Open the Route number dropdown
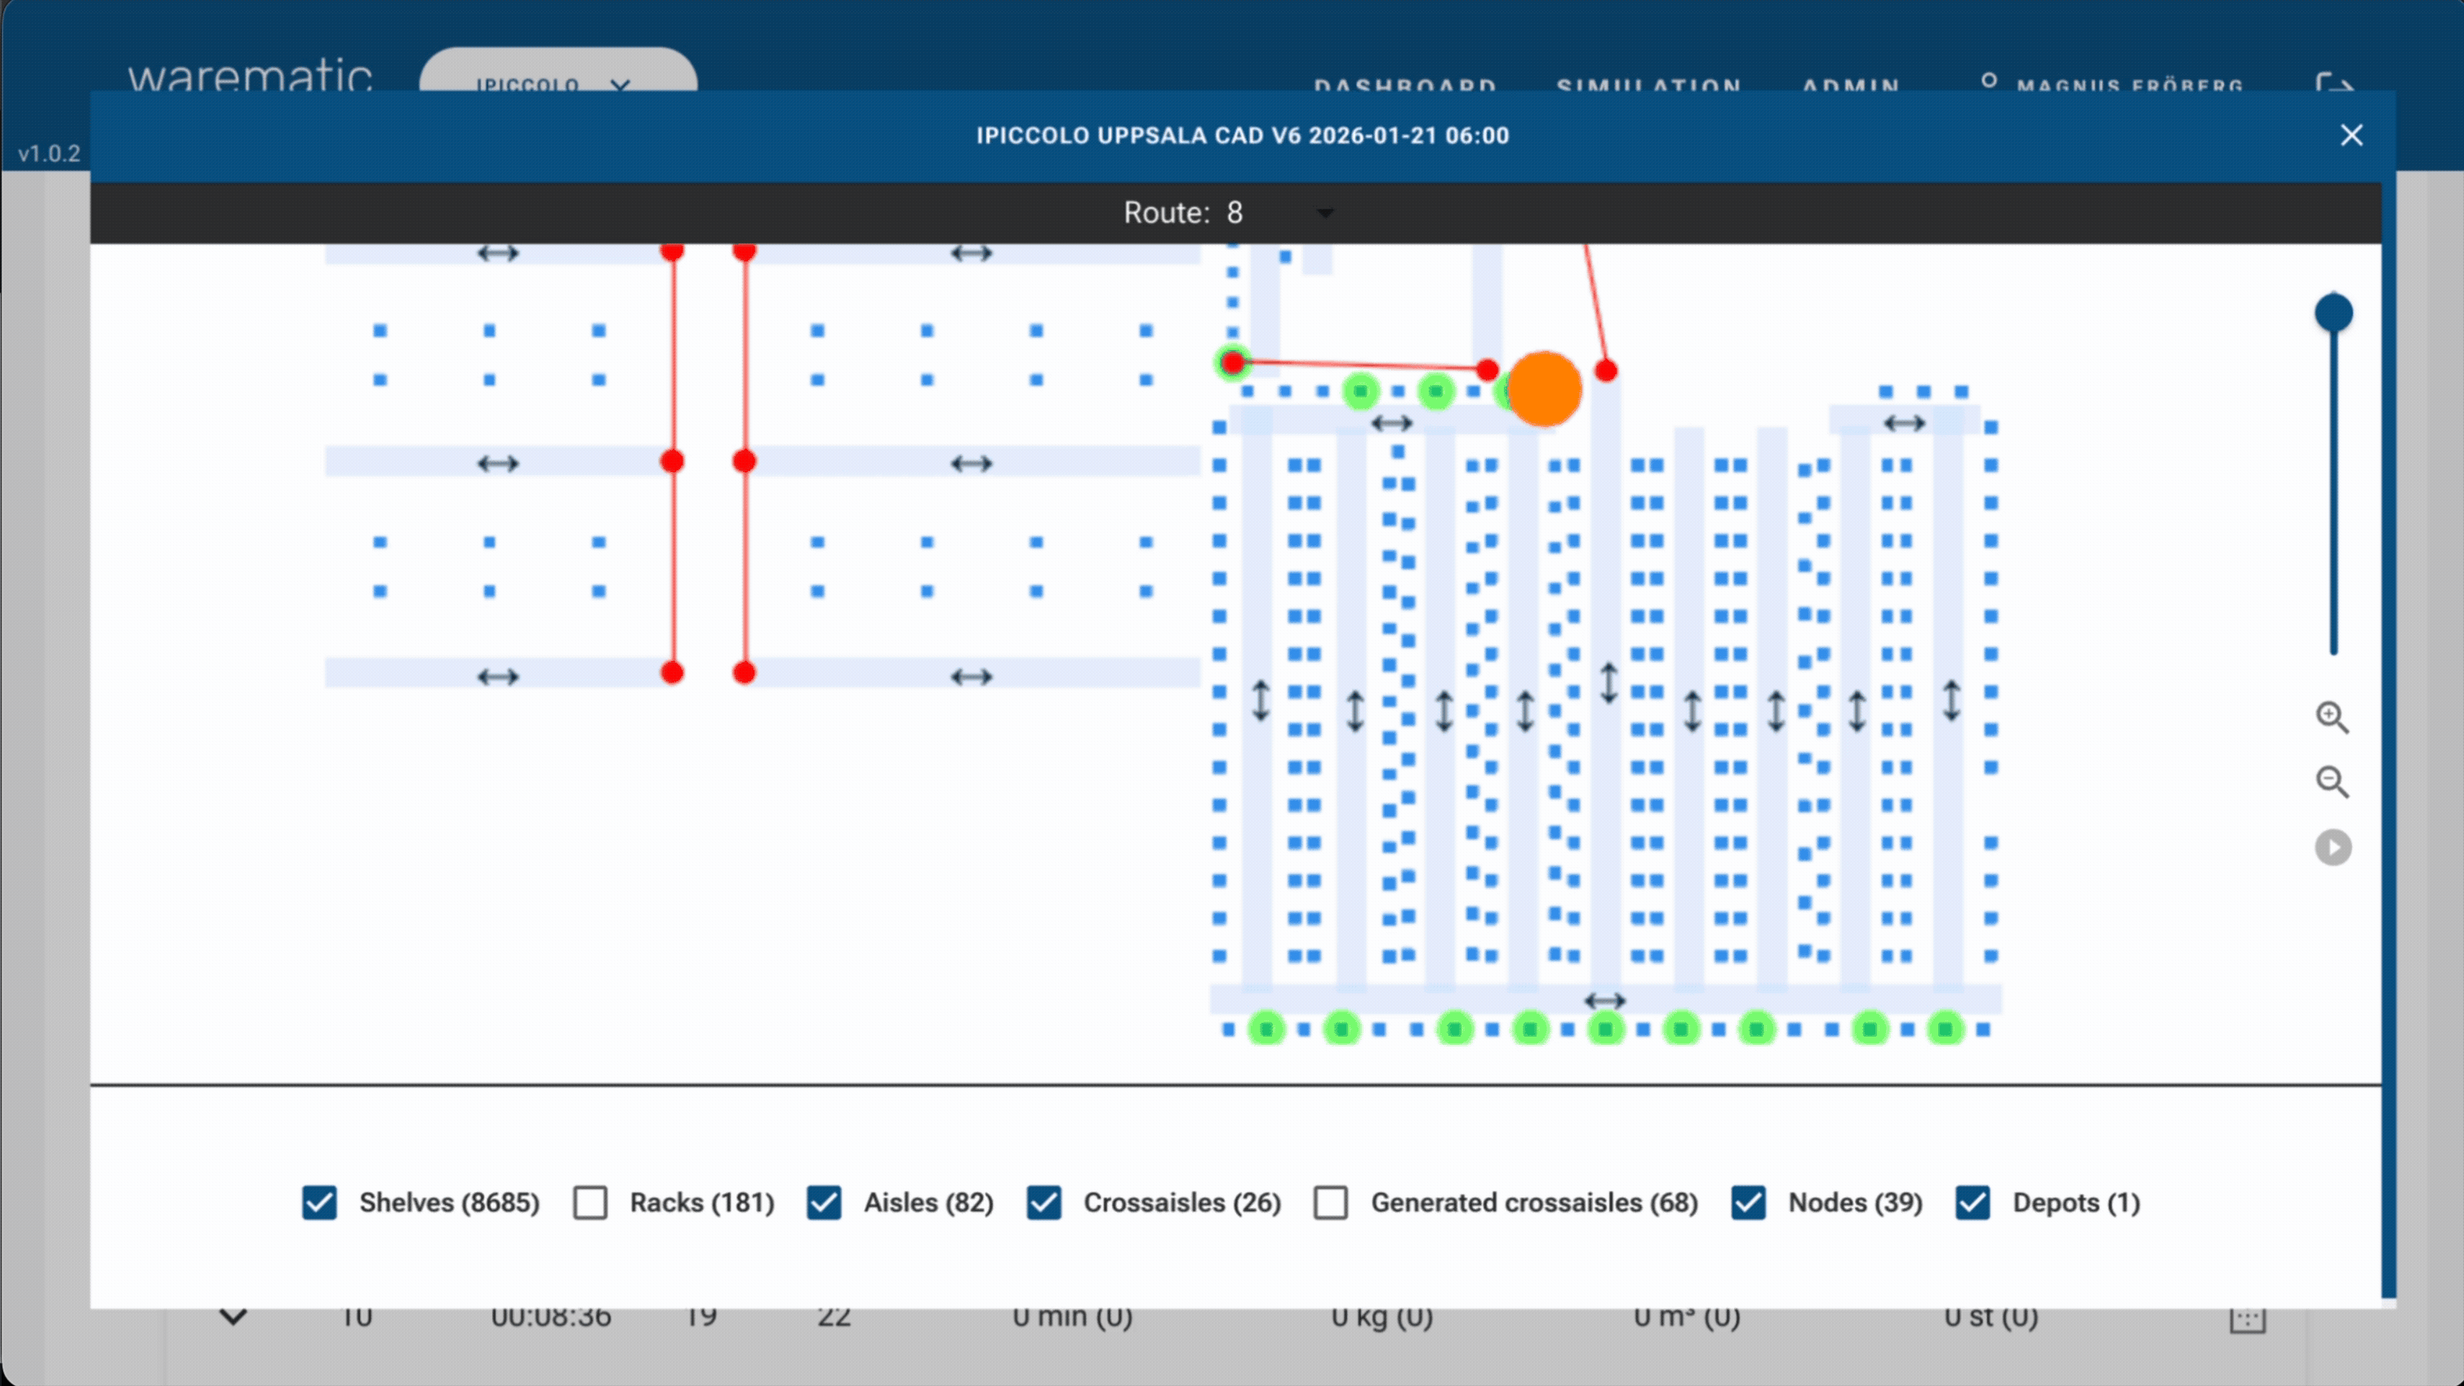The image size is (2464, 1386). click(x=1325, y=213)
